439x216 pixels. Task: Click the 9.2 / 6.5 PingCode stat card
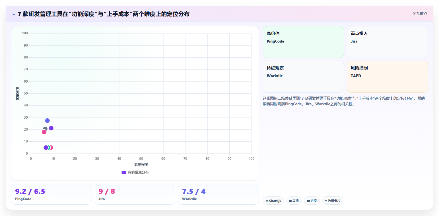coord(51,194)
